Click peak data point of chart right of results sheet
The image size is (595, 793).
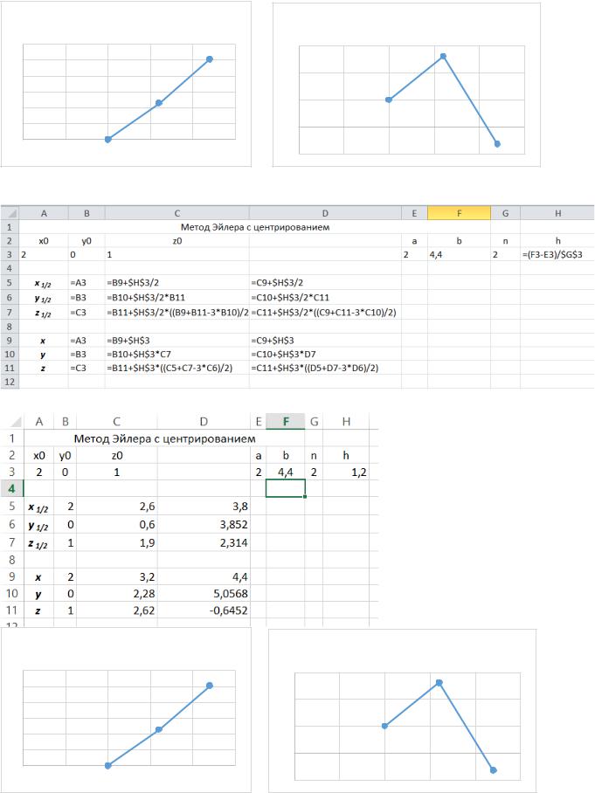click(x=439, y=683)
